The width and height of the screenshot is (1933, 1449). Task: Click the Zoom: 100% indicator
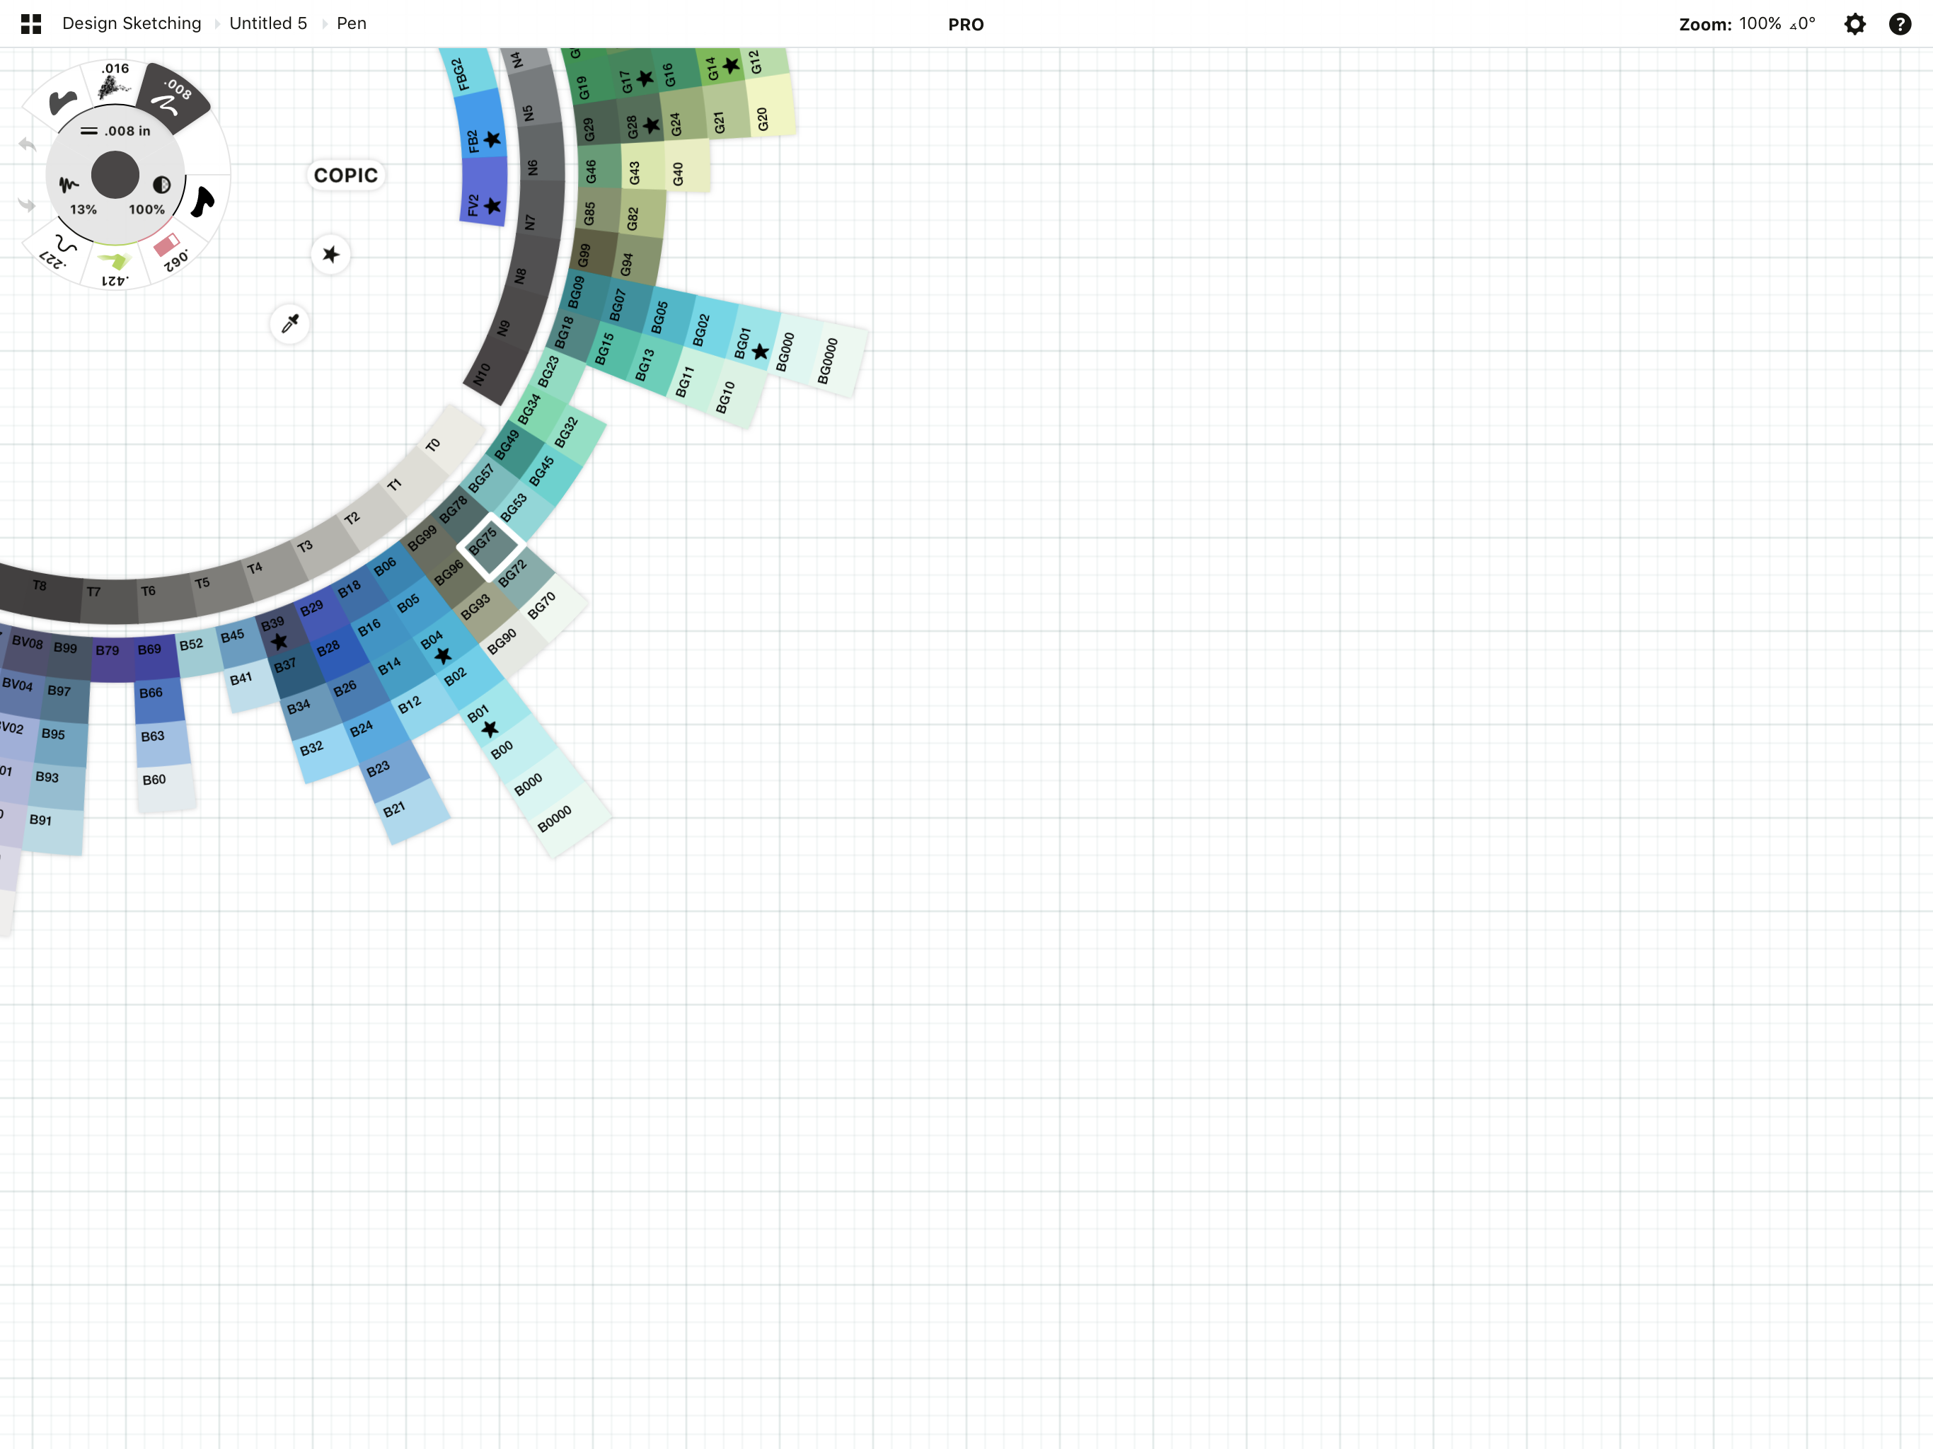pyautogui.click(x=1729, y=23)
